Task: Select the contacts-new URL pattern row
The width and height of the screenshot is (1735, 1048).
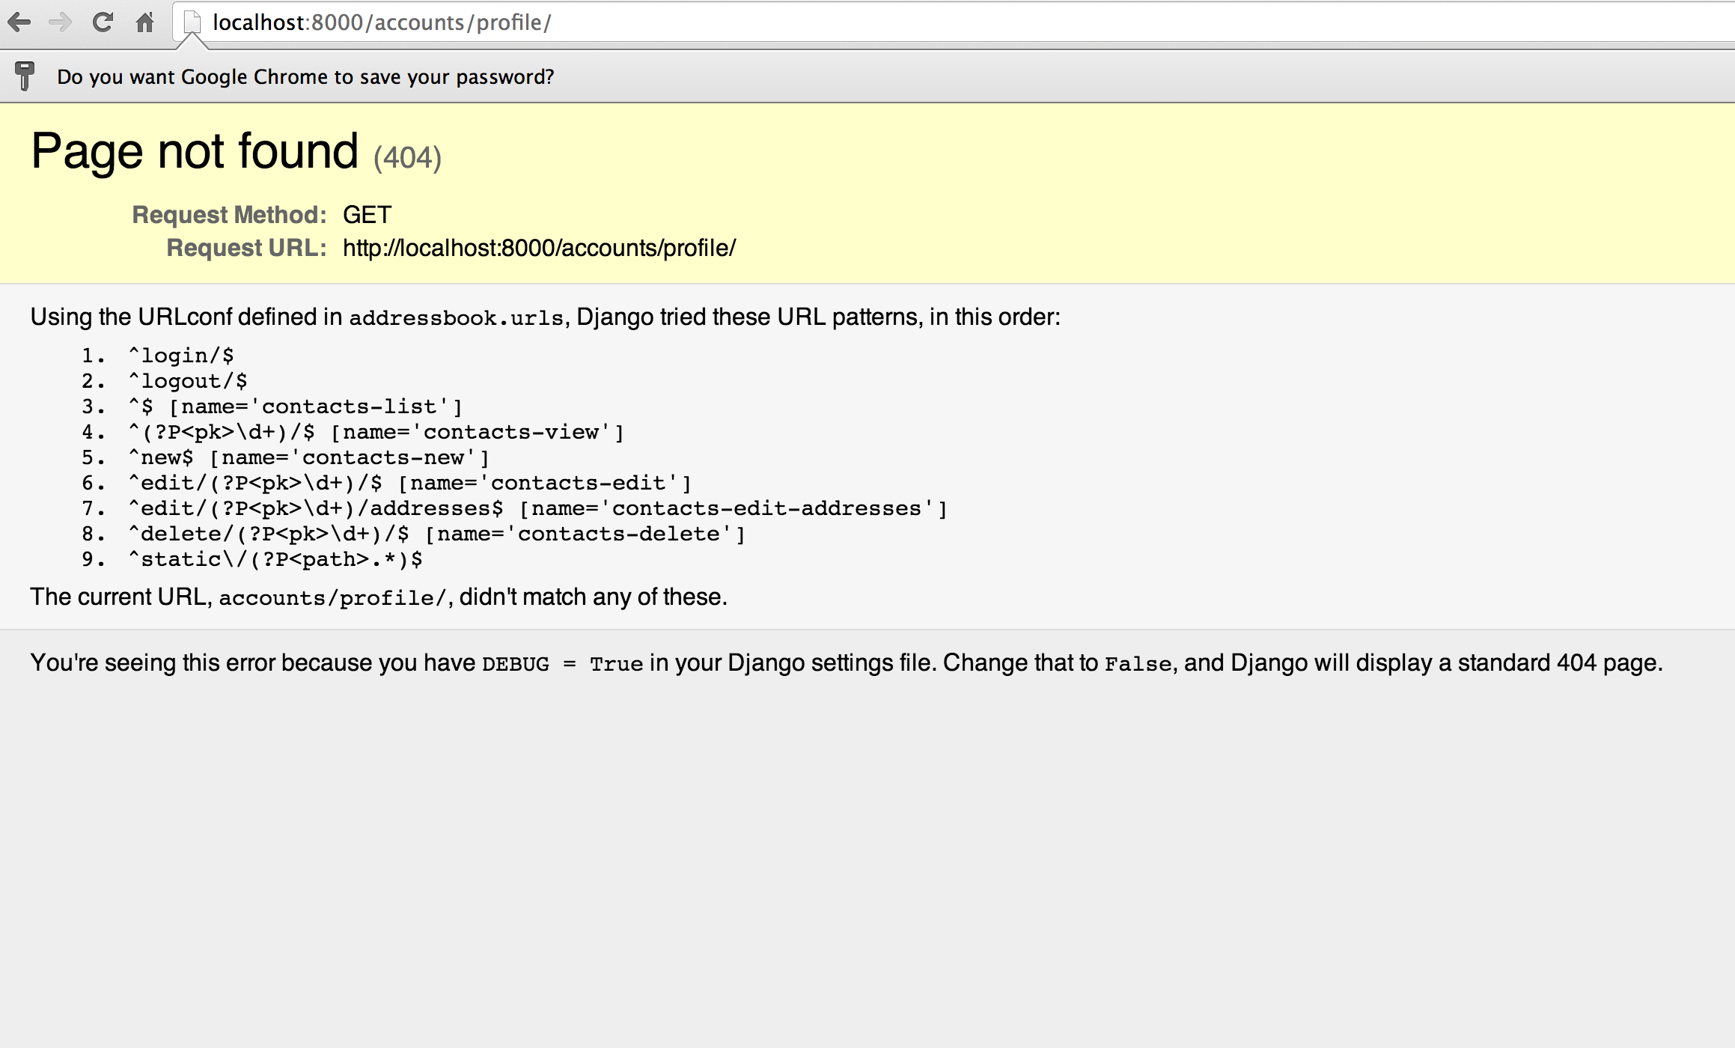Action: pos(309,457)
